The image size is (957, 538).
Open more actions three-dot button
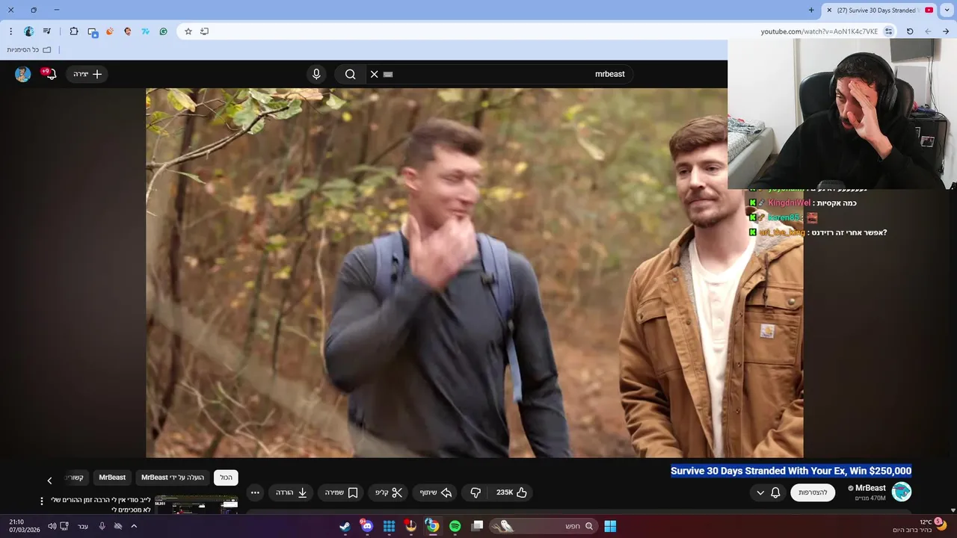coord(255,492)
